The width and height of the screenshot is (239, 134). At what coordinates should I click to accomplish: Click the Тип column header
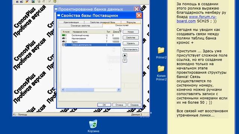point(108,32)
